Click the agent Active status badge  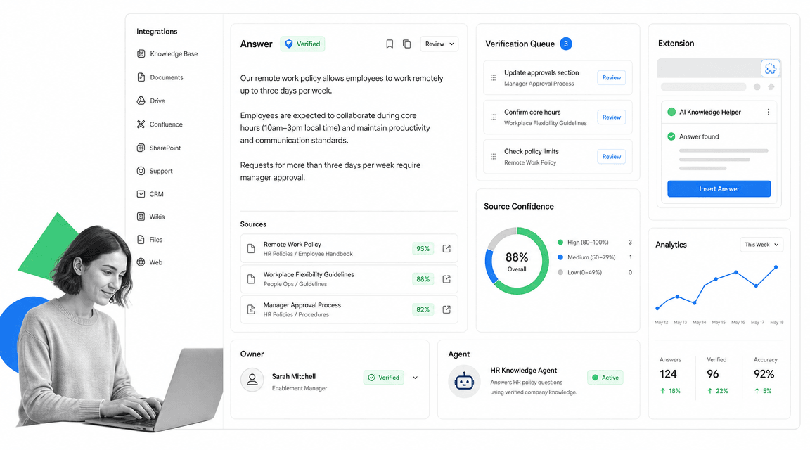click(605, 378)
